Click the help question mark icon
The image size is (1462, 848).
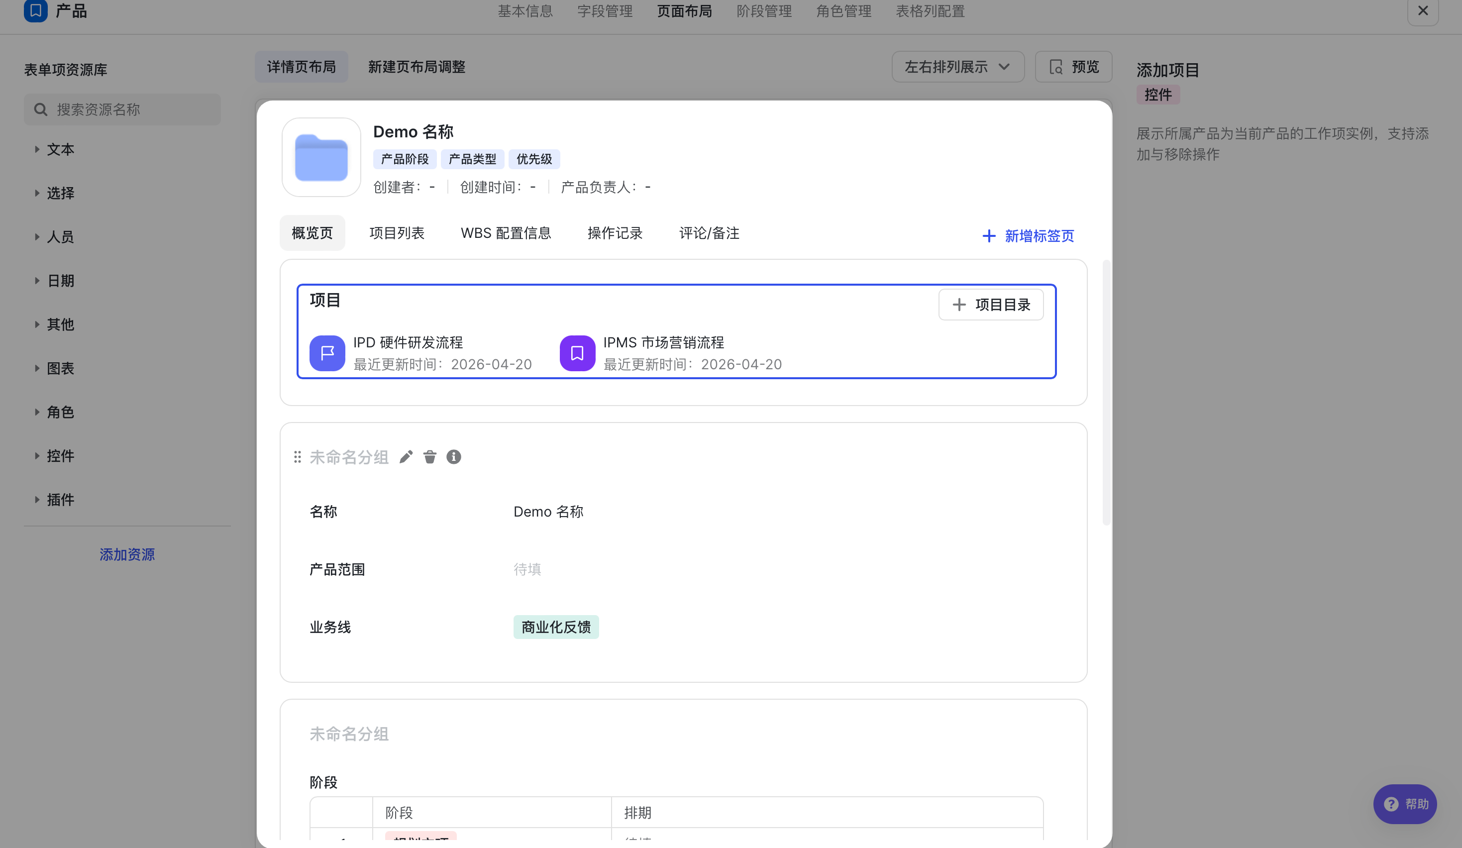click(1391, 804)
